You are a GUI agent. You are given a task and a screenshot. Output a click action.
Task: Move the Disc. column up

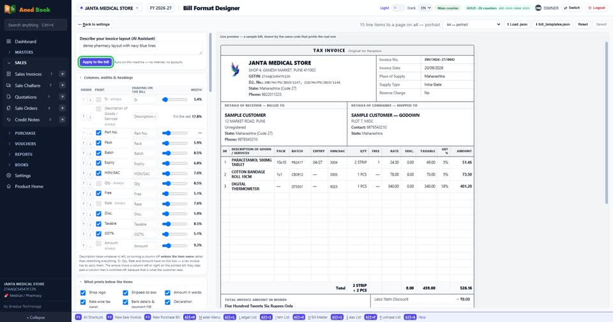(83, 214)
